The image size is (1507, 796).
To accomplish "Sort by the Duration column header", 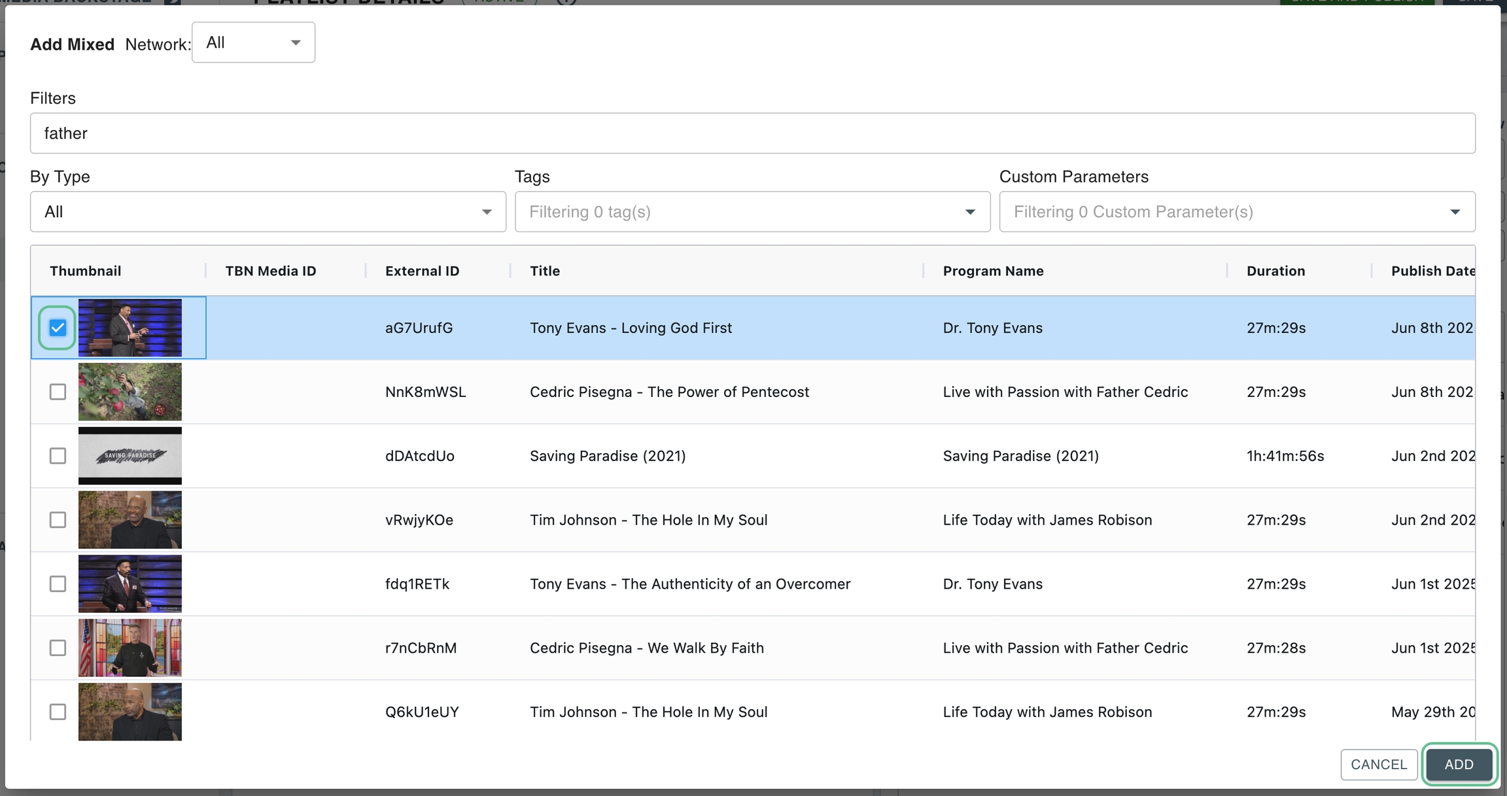I will point(1275,271).
